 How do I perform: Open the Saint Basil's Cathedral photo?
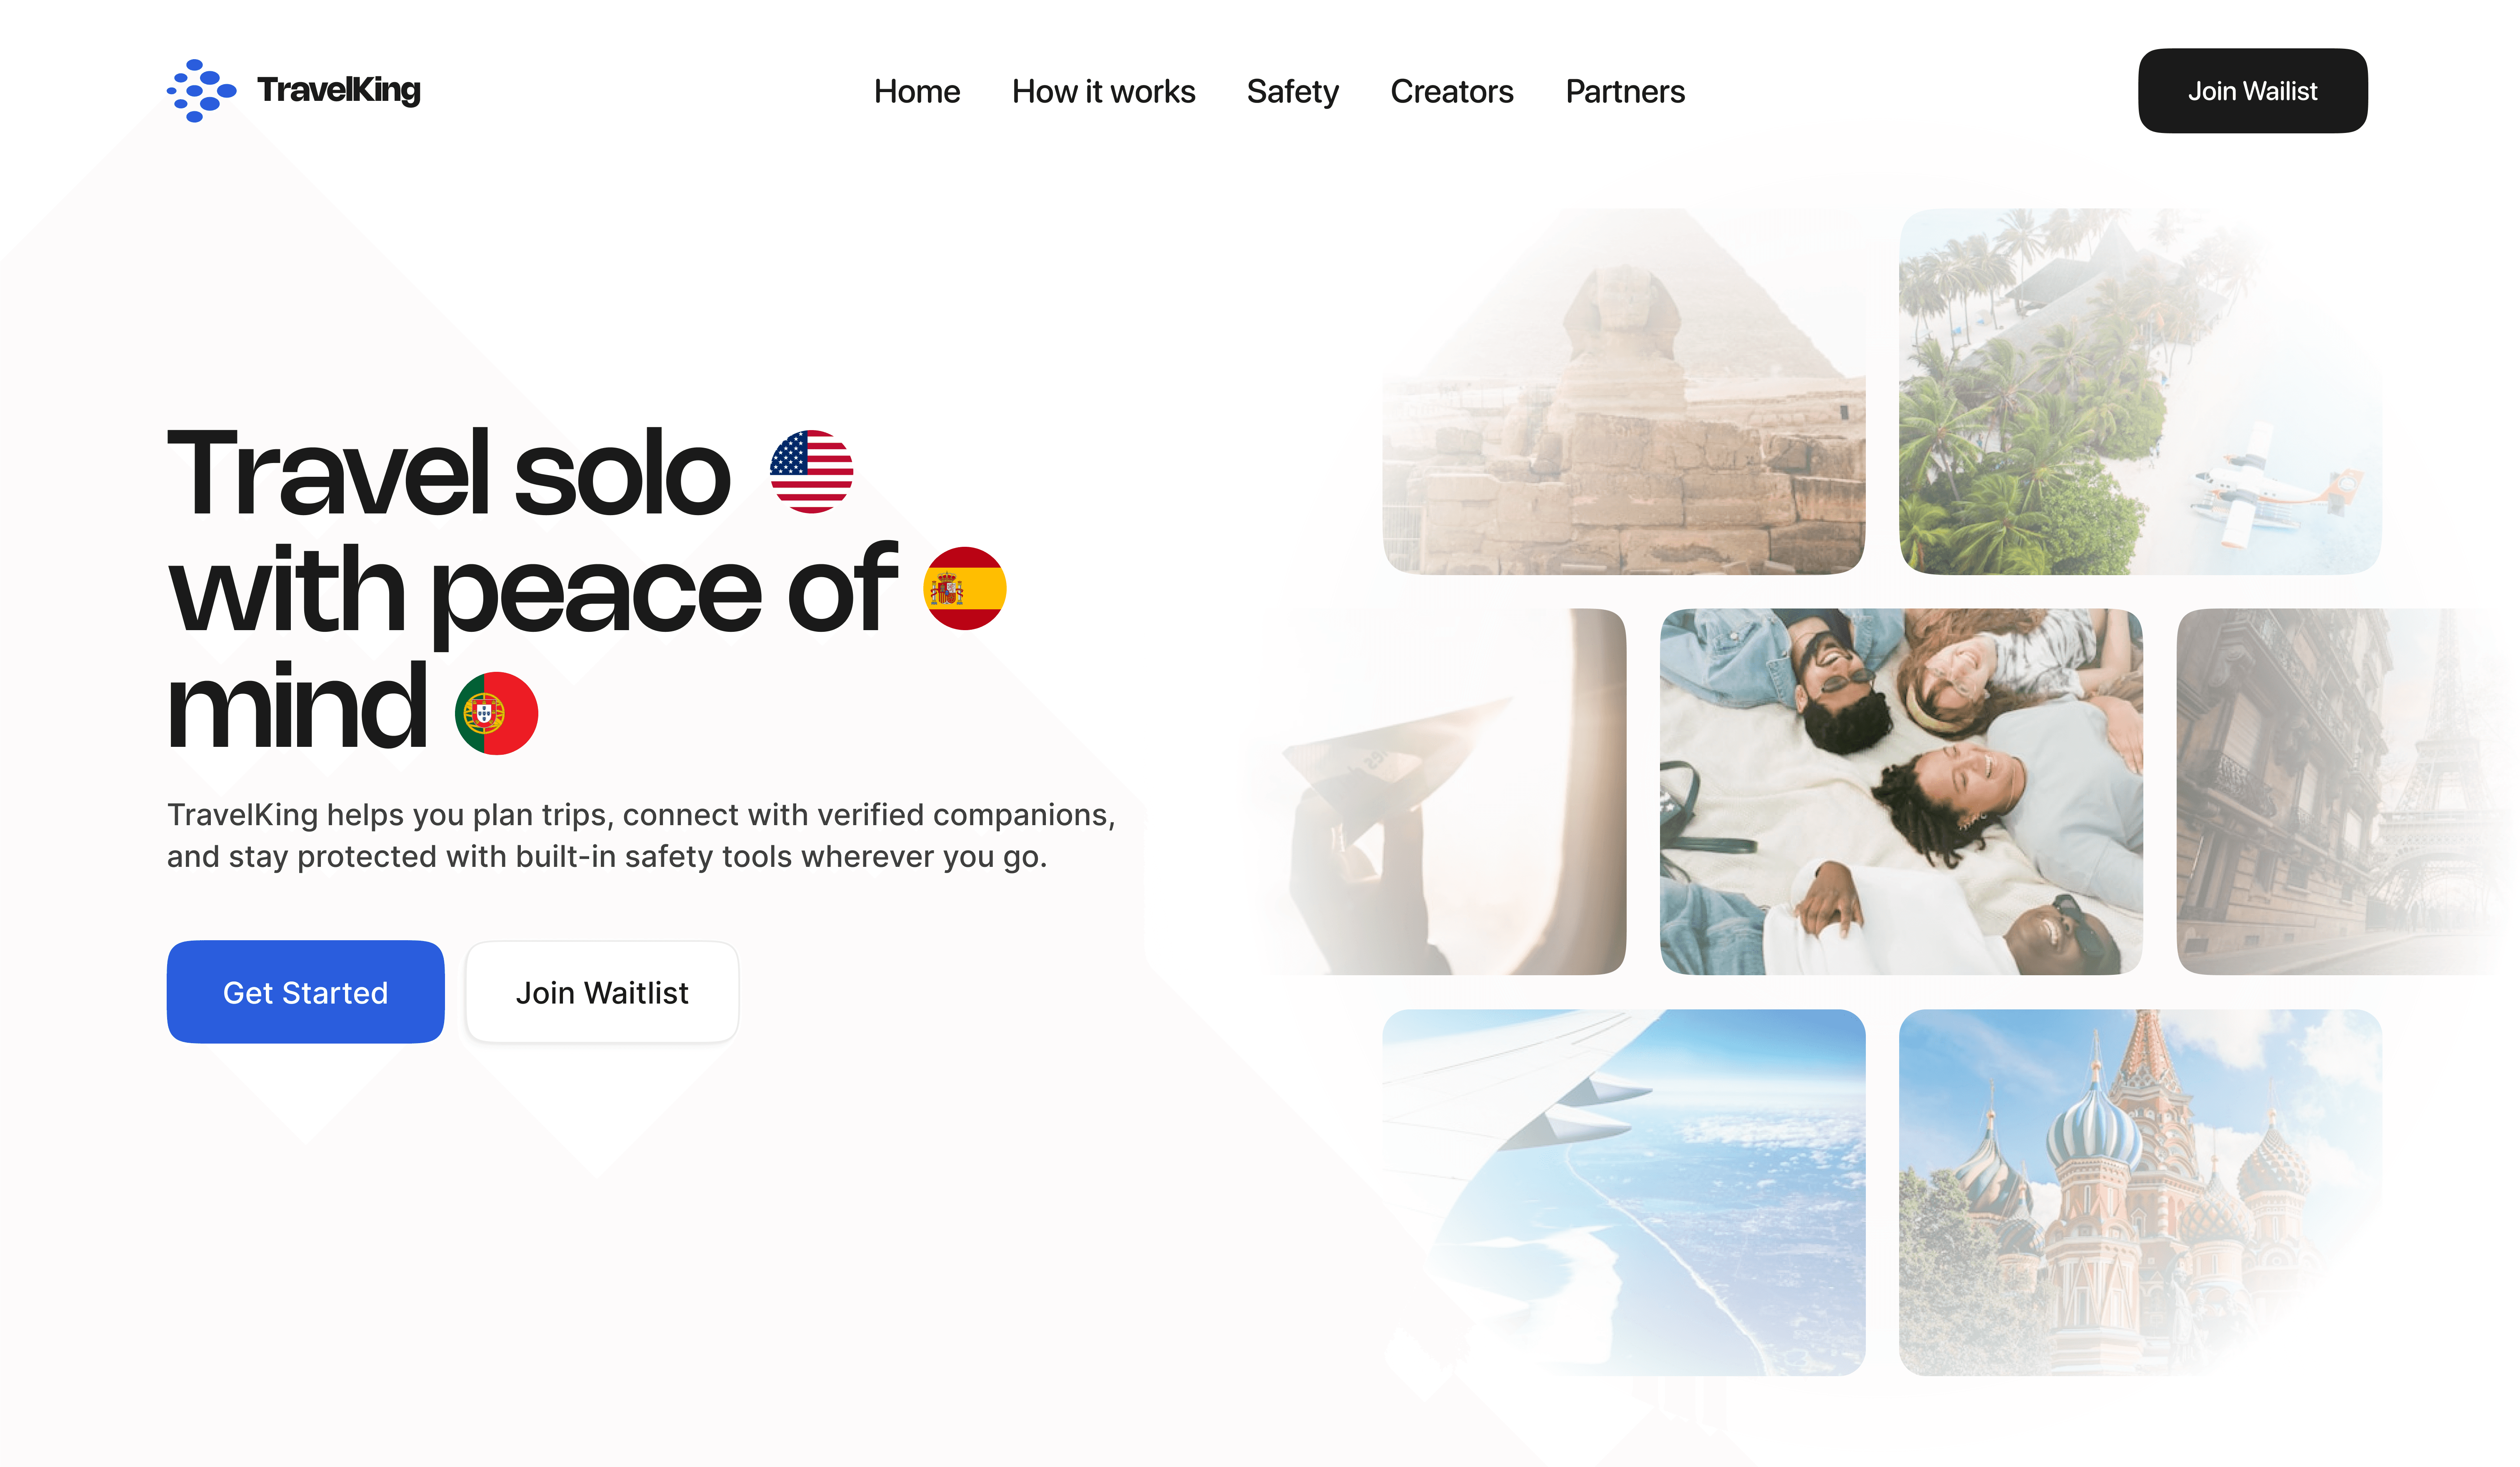[x=2140, y=1192]
